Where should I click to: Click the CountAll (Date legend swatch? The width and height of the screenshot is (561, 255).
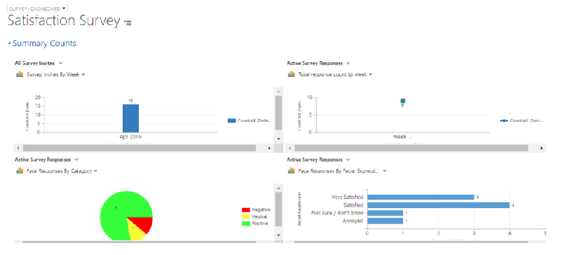pos(231,120)
